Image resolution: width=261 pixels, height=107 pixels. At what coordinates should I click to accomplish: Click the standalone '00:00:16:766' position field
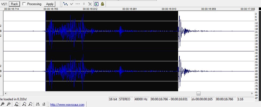pos(226,99)
